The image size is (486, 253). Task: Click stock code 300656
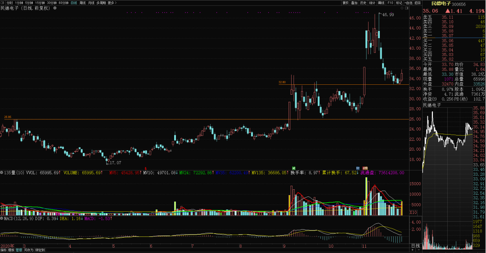(x=459, y=4)
